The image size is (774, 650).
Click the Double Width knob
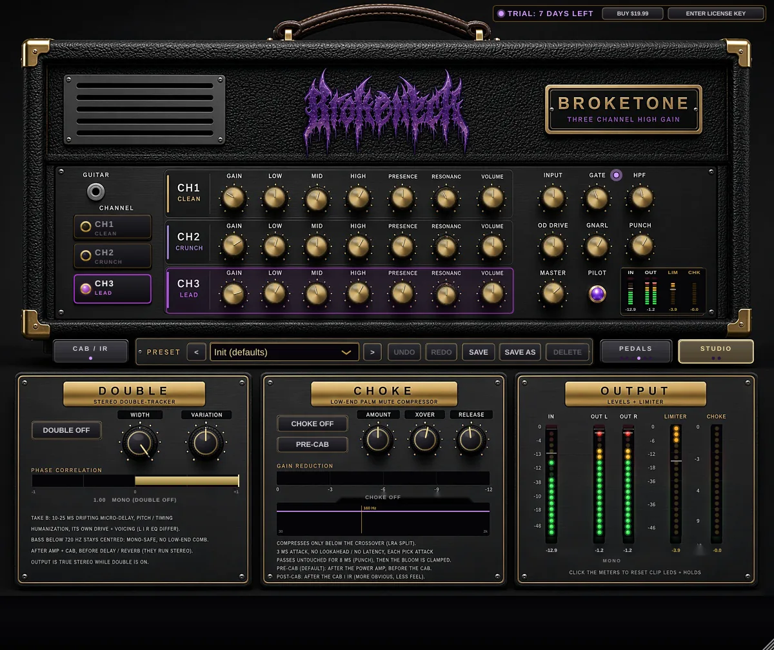139,442
